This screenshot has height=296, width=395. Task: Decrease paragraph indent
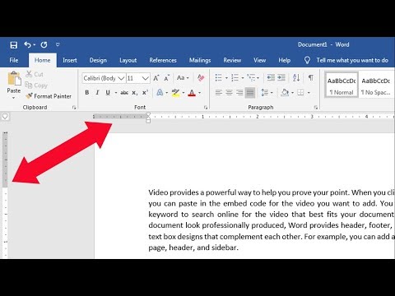pos(271,78)
